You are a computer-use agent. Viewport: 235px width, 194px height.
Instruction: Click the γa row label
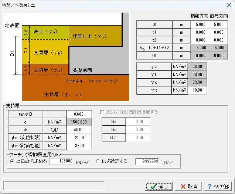tap(154, 67)
